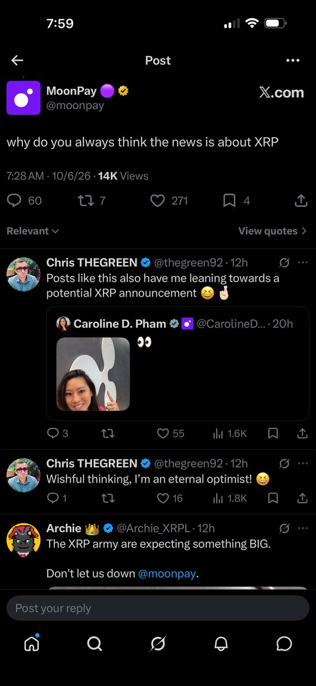
Task: Tap the back arrow icon
Action: tap(17, 61)
